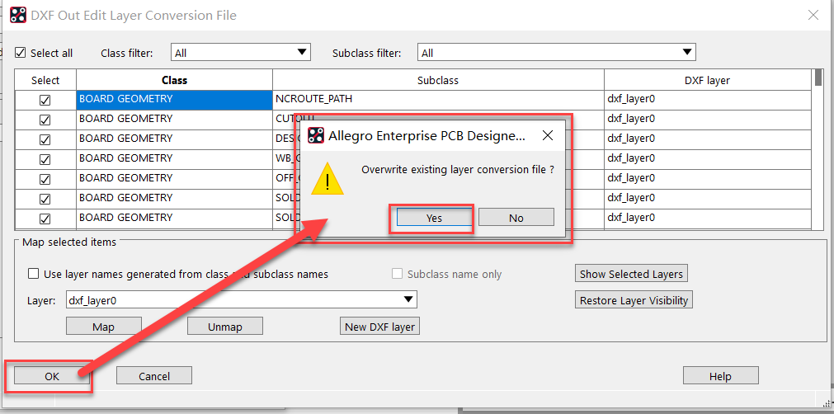This screenshot has height=414, width=834.
Task: Select highlighted BOARD GEOMETRY cell in first row
Action: [x=174, y=100]
